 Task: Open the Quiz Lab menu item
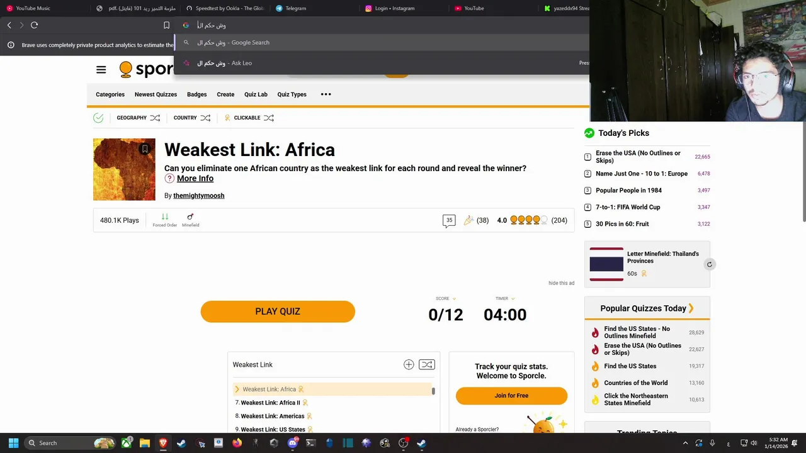click(x=256, y=94)
